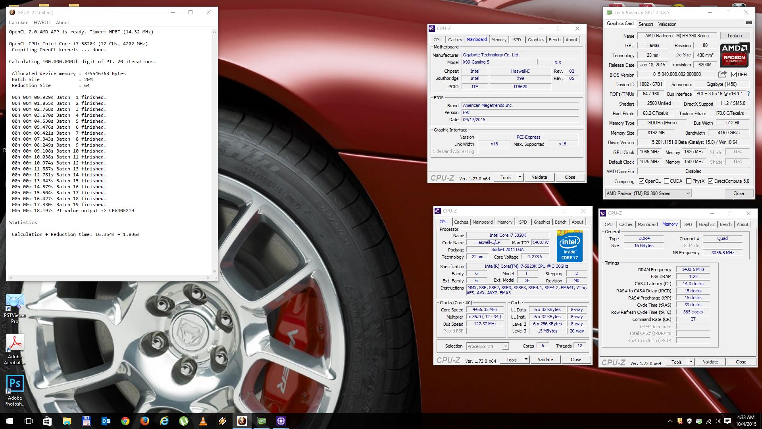Open PSTViewer Pro desktop shortcut
The height and width of the screenshot is (429, 762).
15,309
